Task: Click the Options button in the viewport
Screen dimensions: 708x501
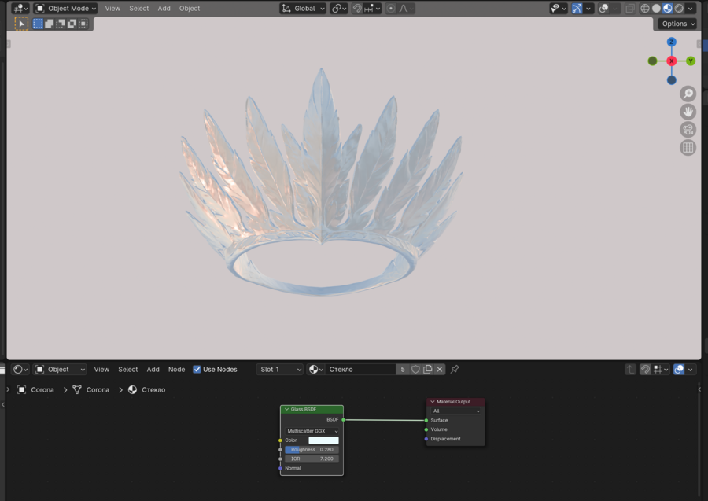Action: pos(677,24)
